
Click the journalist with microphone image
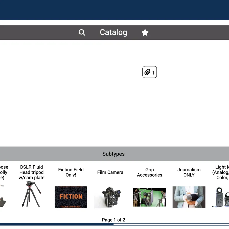189,197
